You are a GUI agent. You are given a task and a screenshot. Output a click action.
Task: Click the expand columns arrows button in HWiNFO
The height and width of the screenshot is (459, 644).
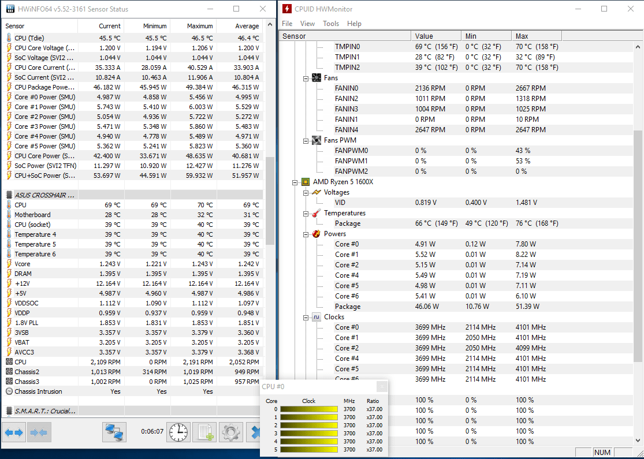pyautogui.click(x=14, y=432)
